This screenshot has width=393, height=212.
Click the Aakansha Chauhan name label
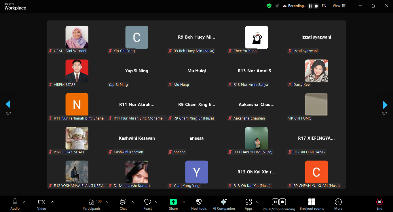click(249, 118)
